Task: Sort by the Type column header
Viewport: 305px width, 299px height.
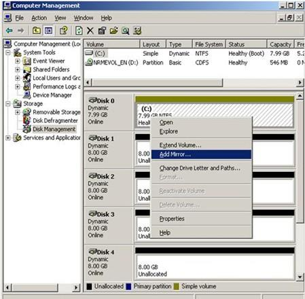Action: [179, 44]
